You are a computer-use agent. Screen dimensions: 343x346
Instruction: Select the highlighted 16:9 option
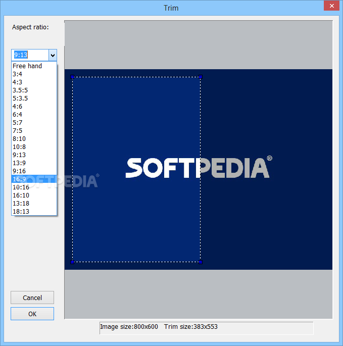tap(34, 179)
